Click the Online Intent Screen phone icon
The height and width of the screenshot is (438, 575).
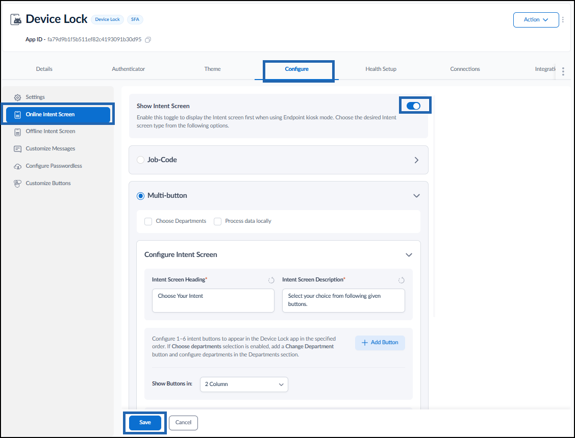(17, 115)
